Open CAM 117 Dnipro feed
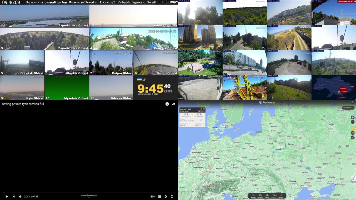Screen dimensions: 356x200 pos(334,12)
